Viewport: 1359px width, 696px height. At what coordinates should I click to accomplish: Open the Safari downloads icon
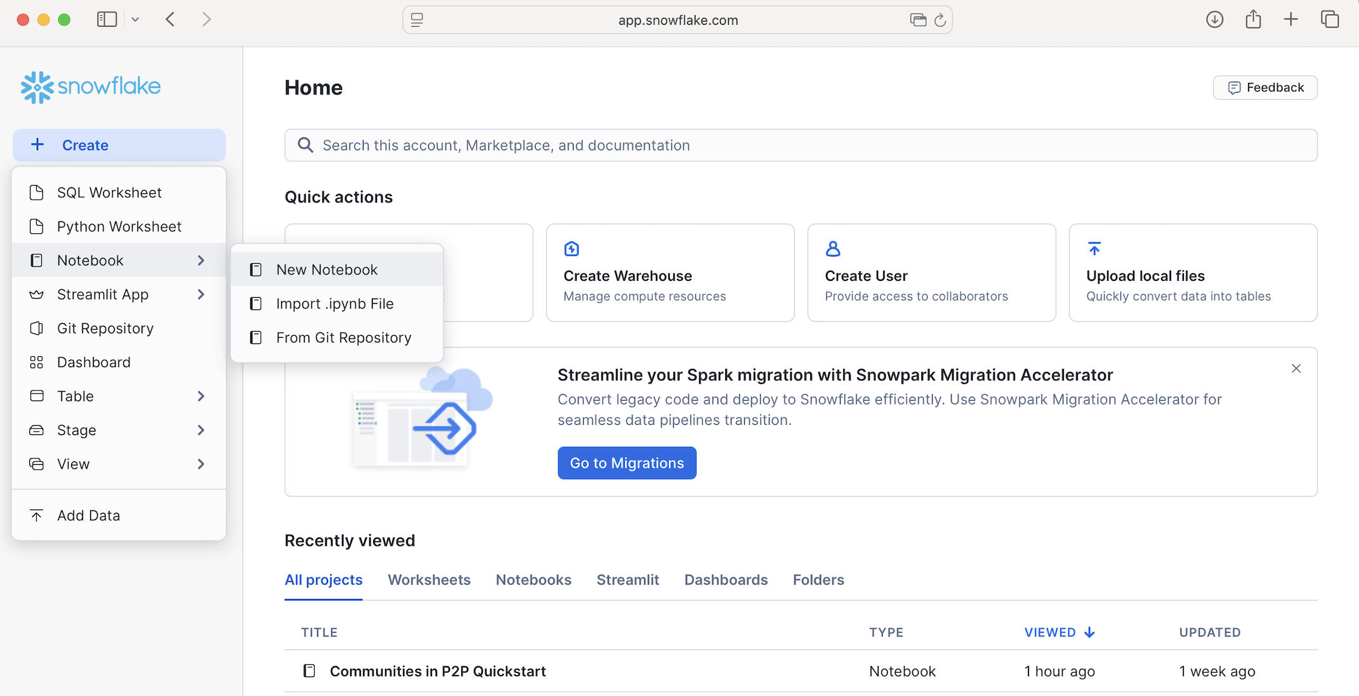coord(1214,20)
